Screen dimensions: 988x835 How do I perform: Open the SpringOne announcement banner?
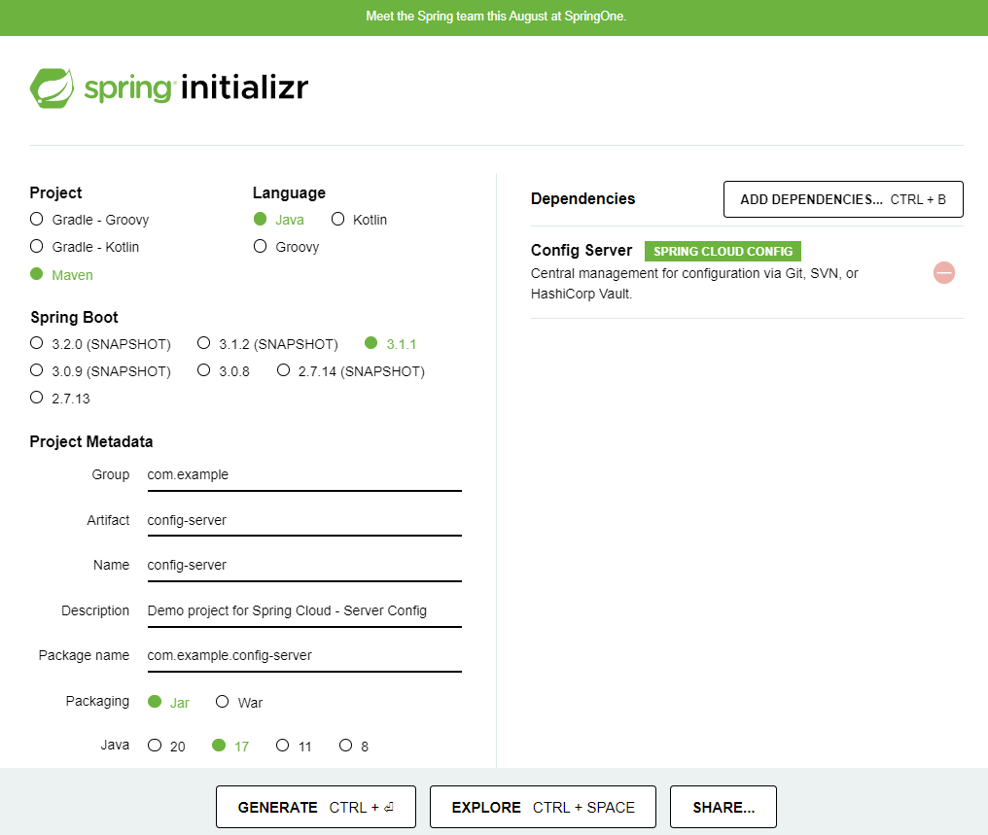tap(496, 17)
